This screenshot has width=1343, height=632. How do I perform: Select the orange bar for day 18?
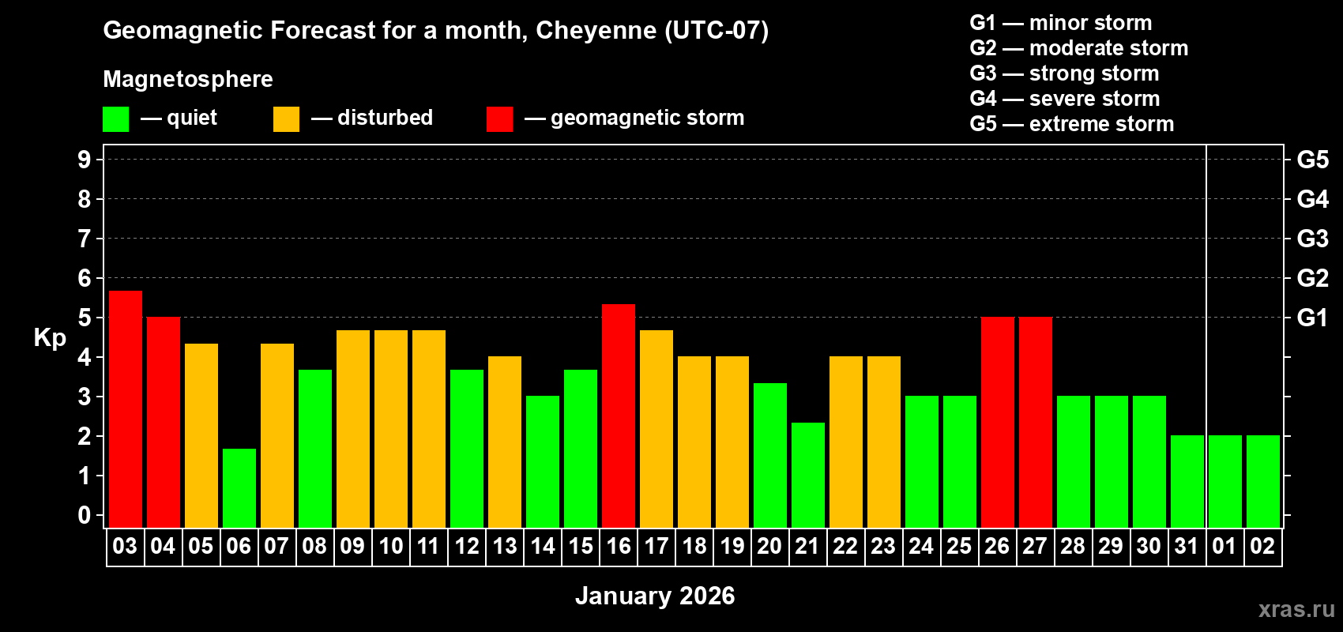(x=694, y=442)
